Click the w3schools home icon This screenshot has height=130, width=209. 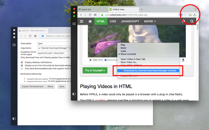(90, 21)
